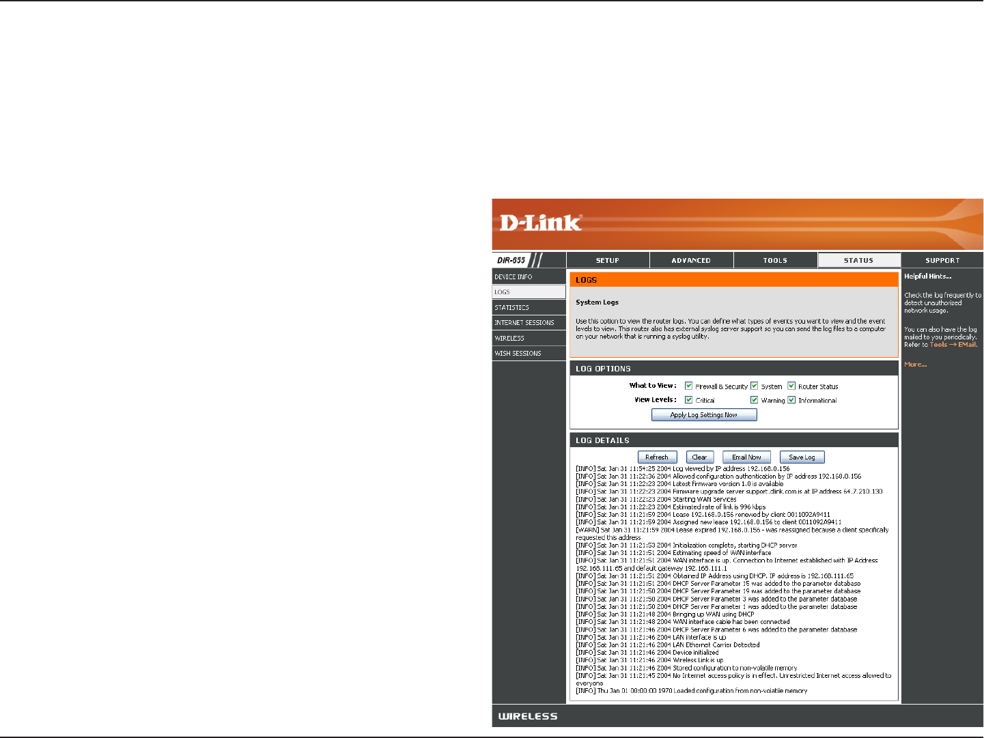The width and height of the screenshot is (984, 738).
Task: Toggle Firewall & Security checkbox
Action: pyautogui.click(x=688, y=386)
